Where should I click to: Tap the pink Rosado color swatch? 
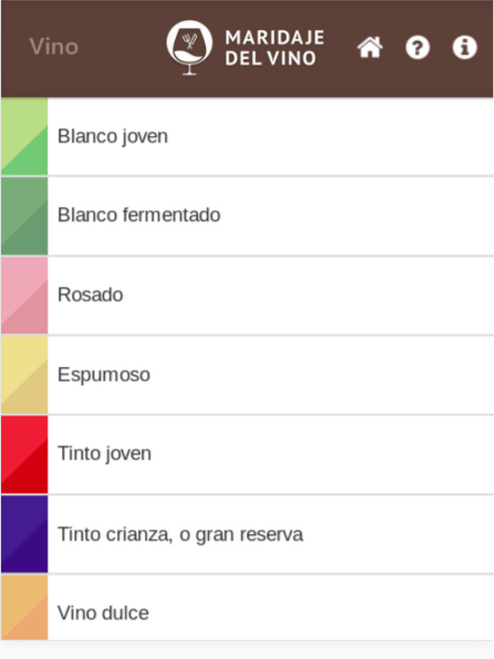[24, 295]
